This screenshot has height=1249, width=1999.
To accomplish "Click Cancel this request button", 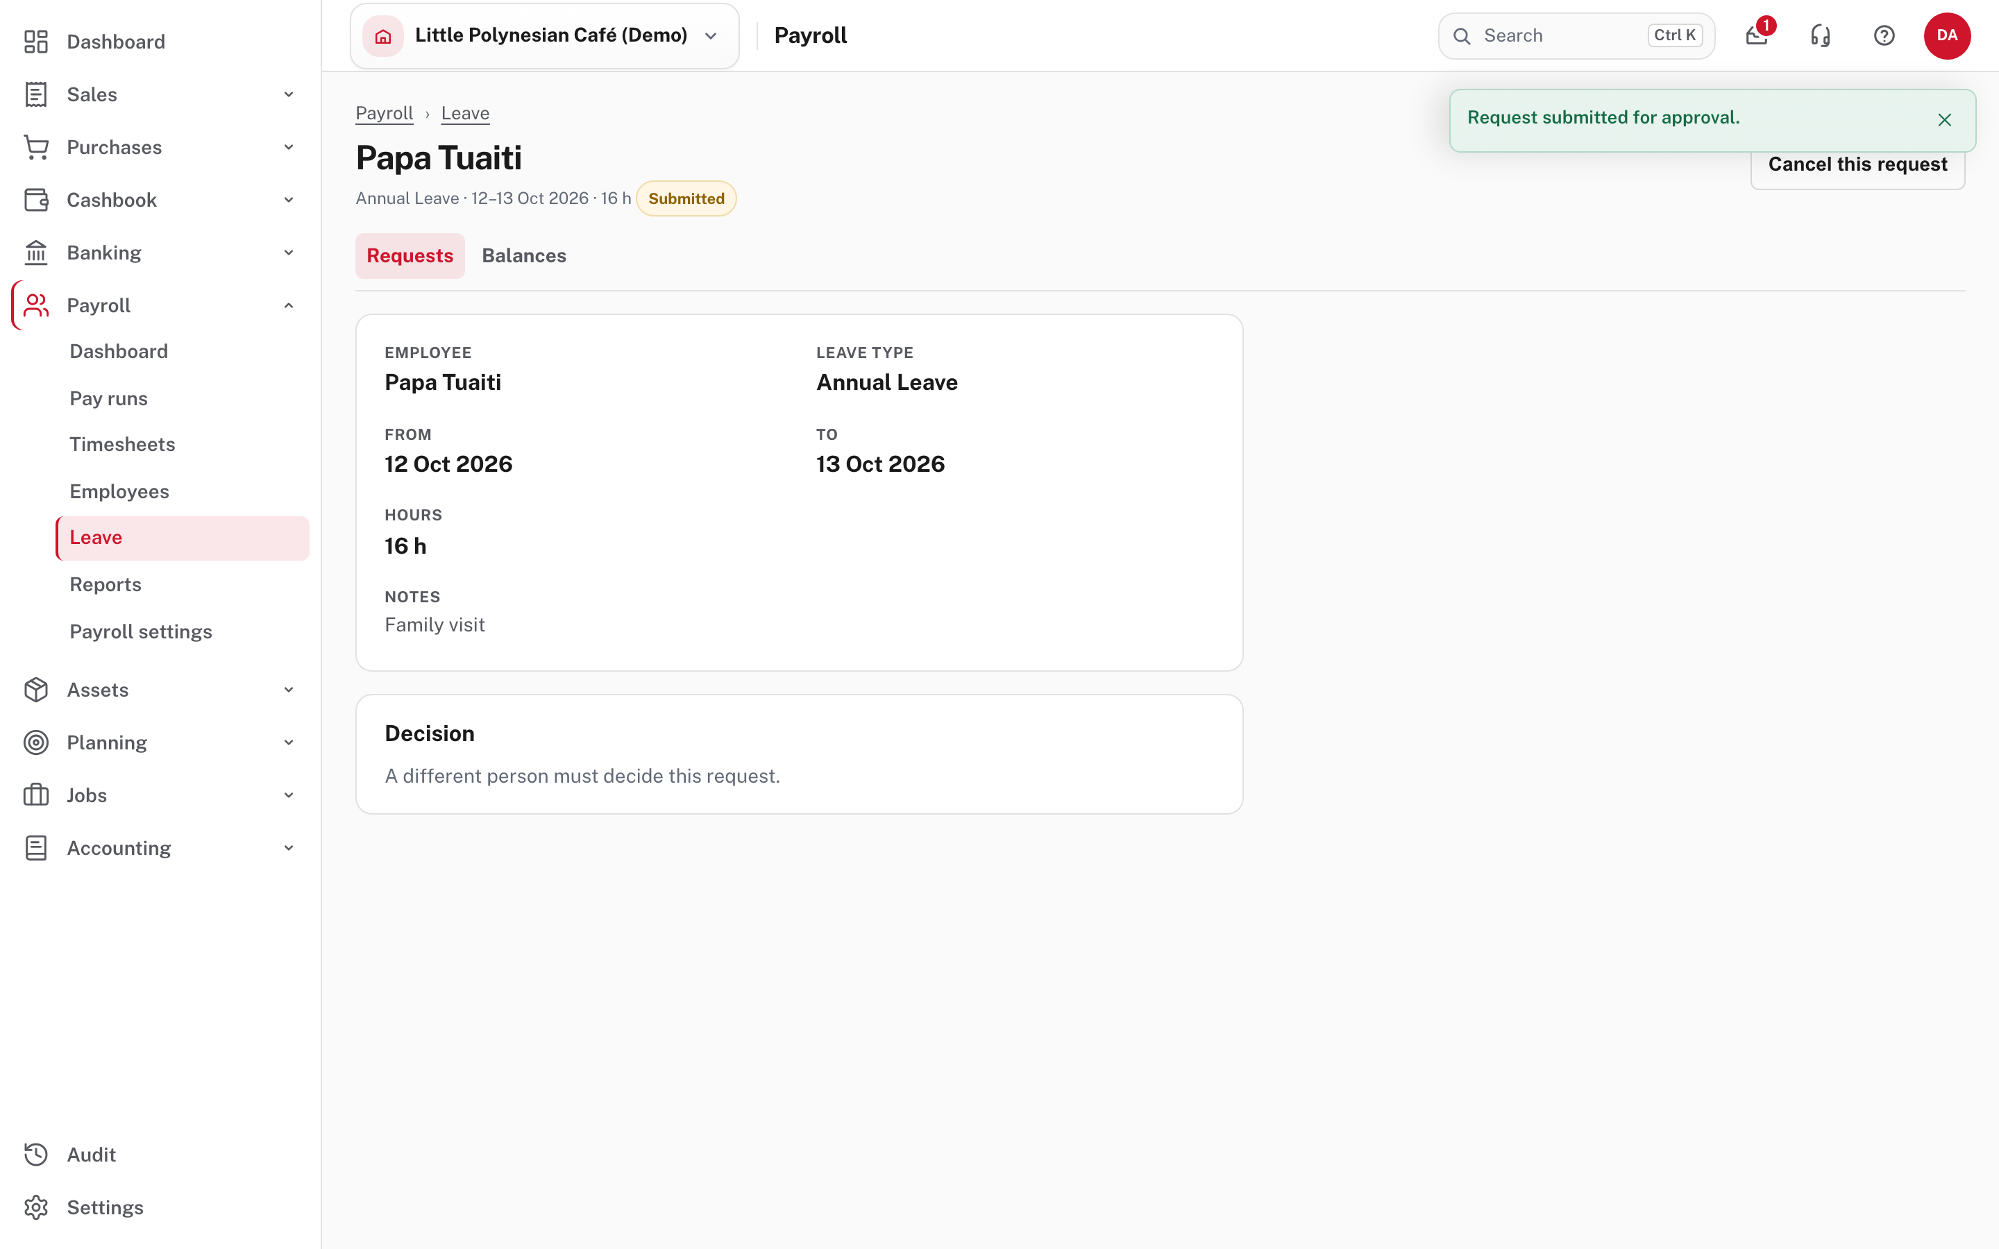I will (x=1857, y=164).
